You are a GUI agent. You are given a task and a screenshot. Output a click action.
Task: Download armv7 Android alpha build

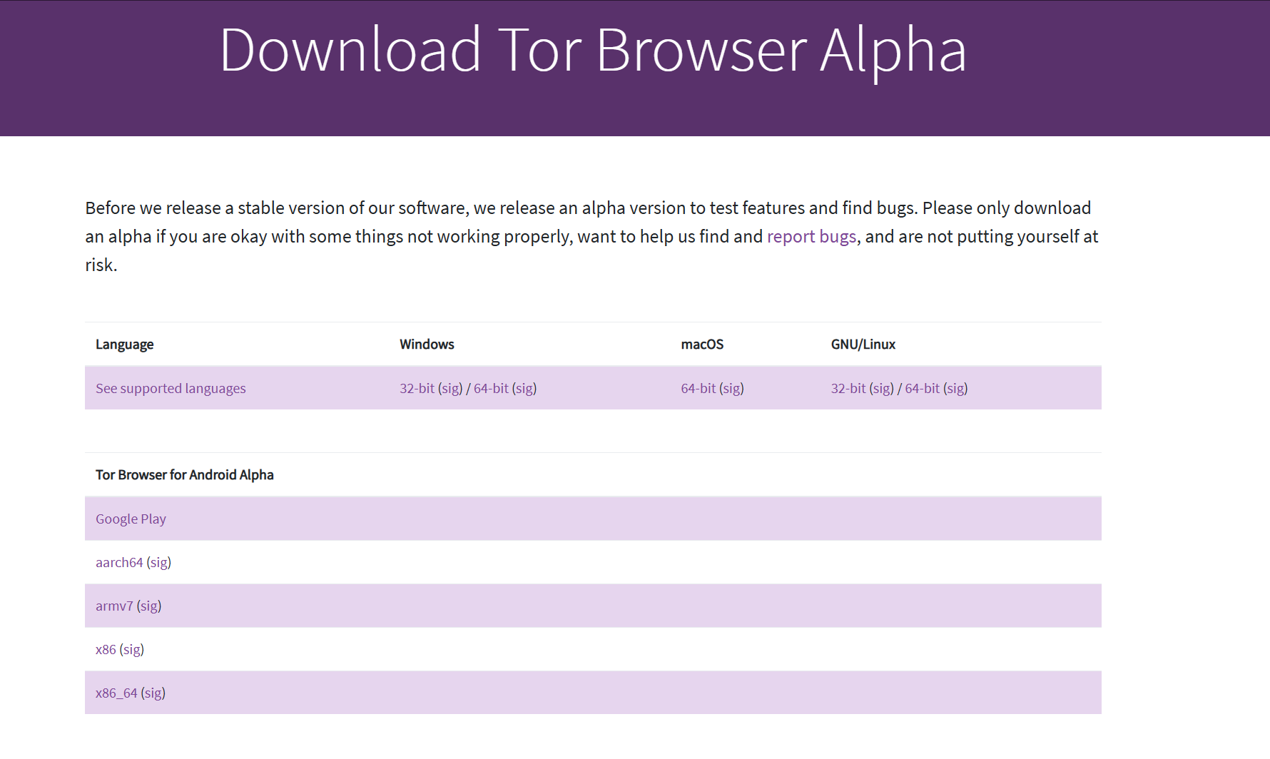[114, 606]
